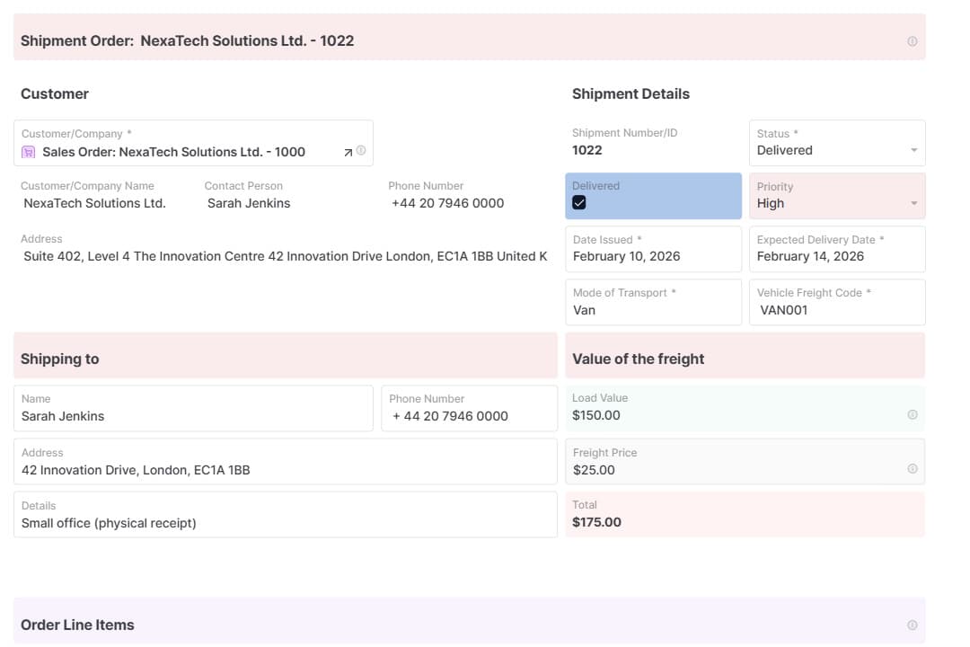Open linked Sales Order via arrow icon
Screen dimensions: 970x647
(x=348, y=153)
